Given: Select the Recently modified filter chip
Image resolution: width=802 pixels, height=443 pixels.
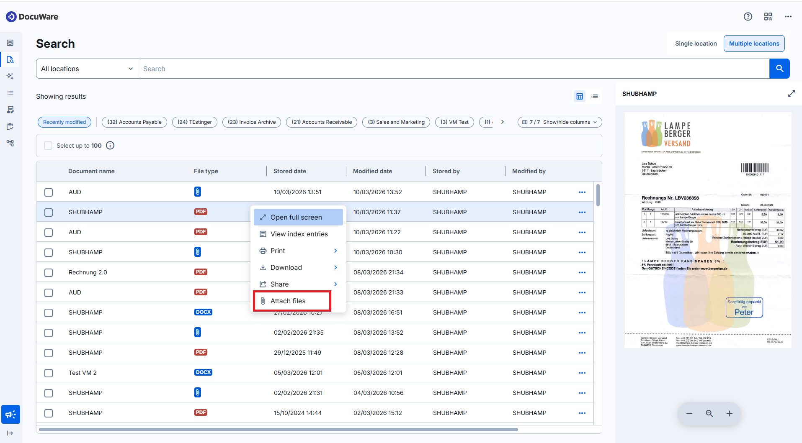Looking at the screenshot, I should (64, 122).
